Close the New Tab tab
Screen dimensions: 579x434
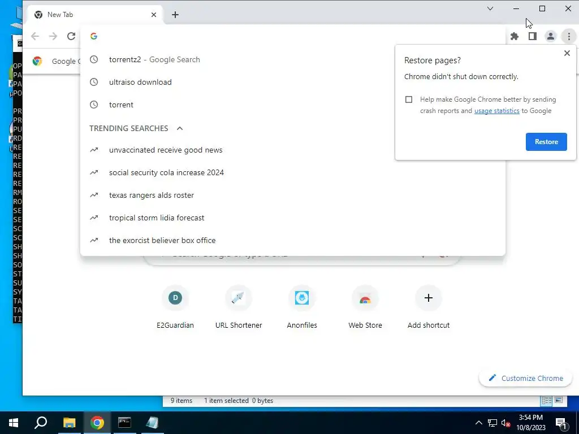(154, 15)
